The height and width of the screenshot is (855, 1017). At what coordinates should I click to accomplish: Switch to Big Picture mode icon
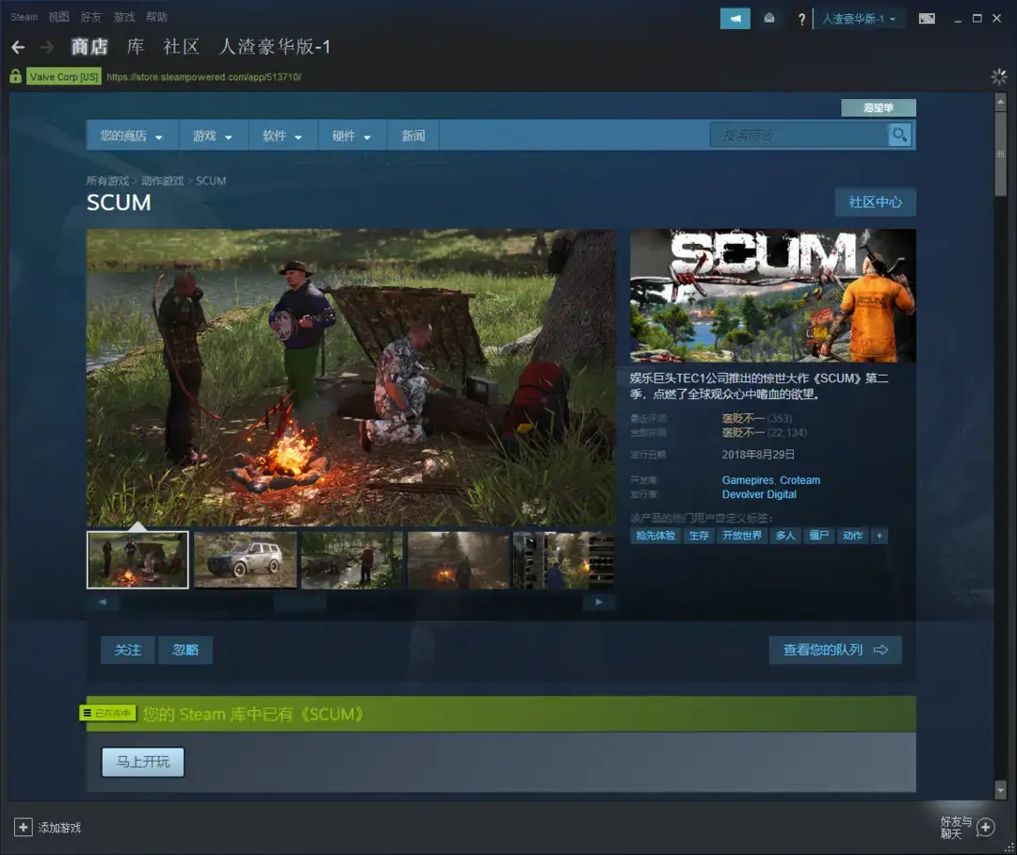[x=927, y=18]
